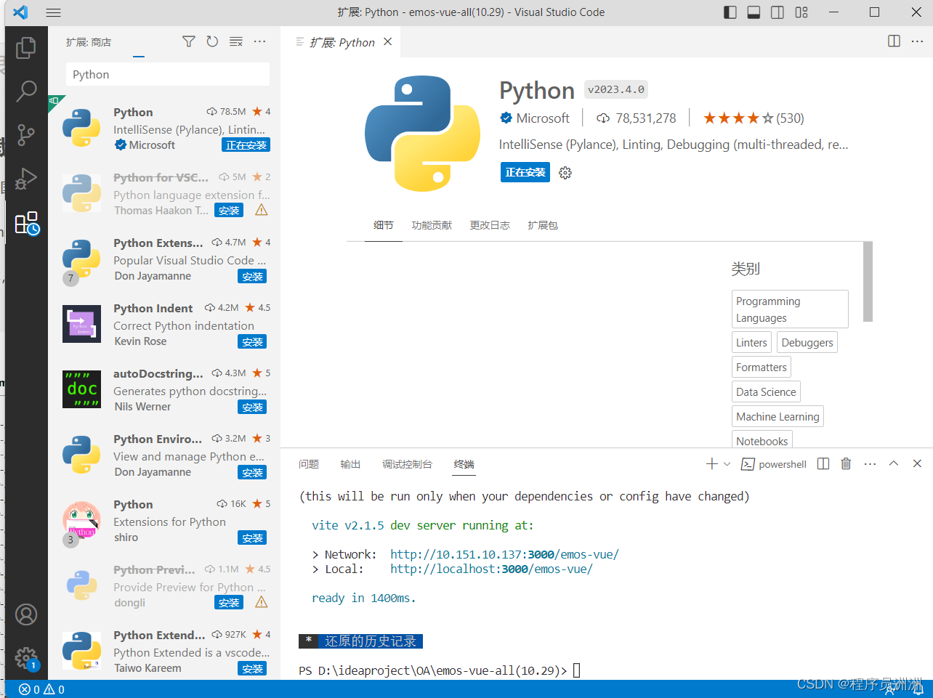Open the 扩展包 tab

click(543, 225)
